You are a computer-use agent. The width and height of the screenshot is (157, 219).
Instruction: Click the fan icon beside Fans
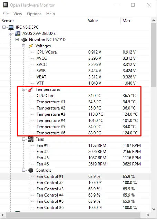pos(31,139)
